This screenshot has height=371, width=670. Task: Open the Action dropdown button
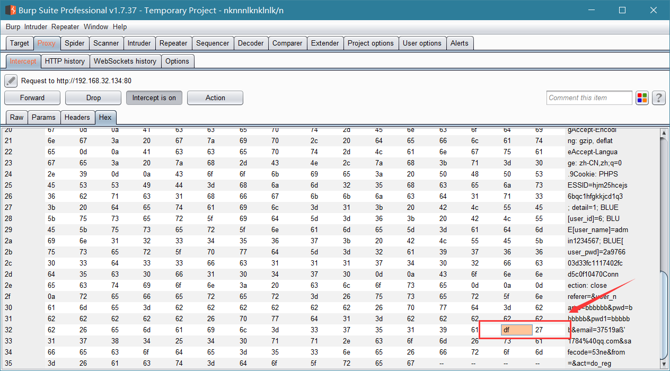click(x=215, y=98)
